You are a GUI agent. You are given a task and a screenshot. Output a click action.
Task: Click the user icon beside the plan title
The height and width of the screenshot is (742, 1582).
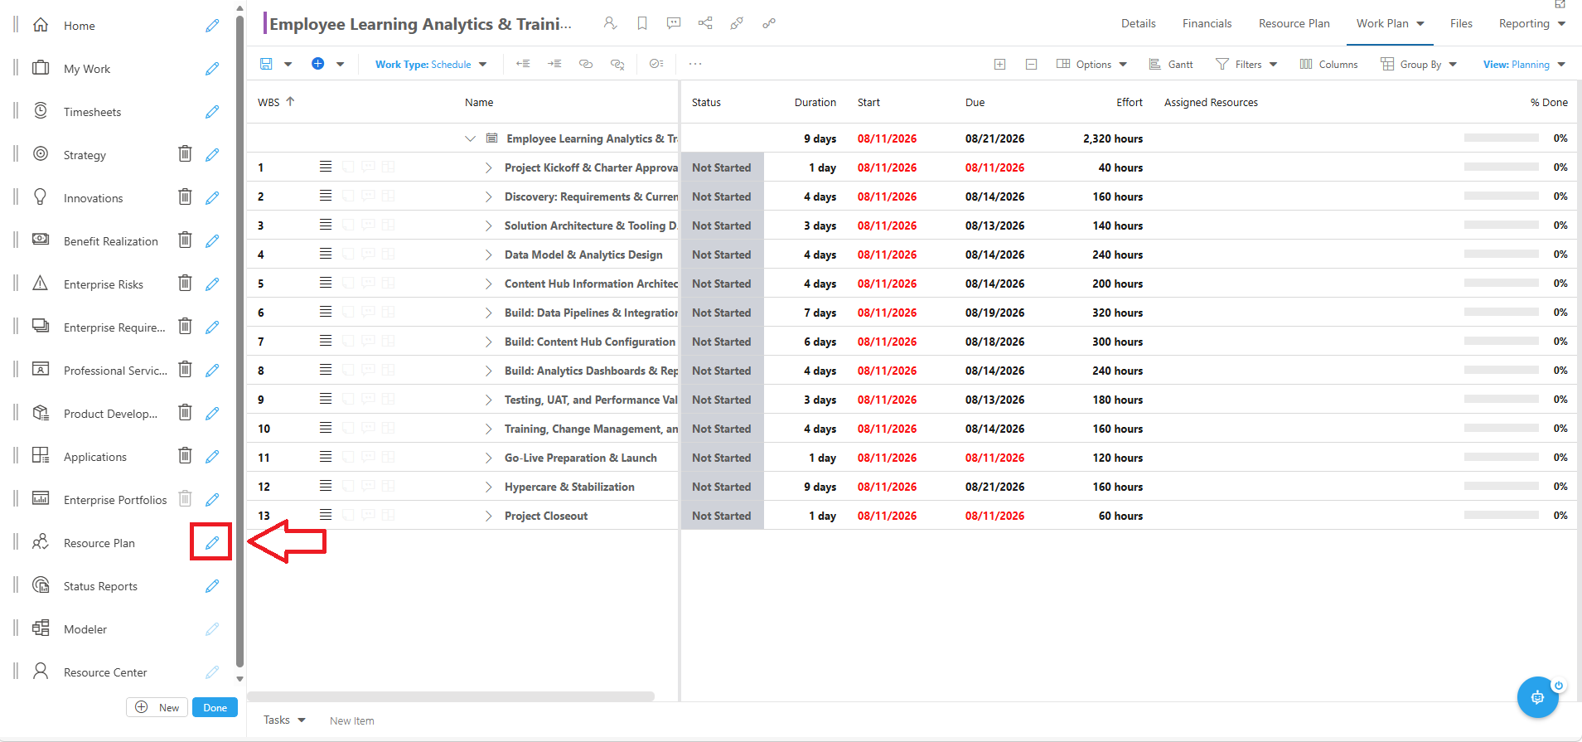click(611, 23)
